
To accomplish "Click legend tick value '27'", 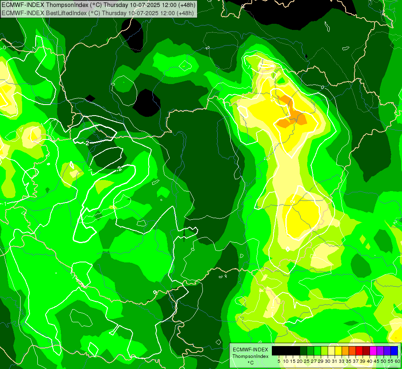I will point(314,361).
